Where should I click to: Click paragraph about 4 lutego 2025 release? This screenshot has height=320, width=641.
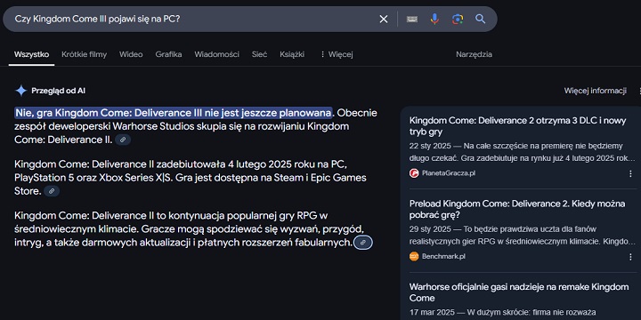coord(191,178)
